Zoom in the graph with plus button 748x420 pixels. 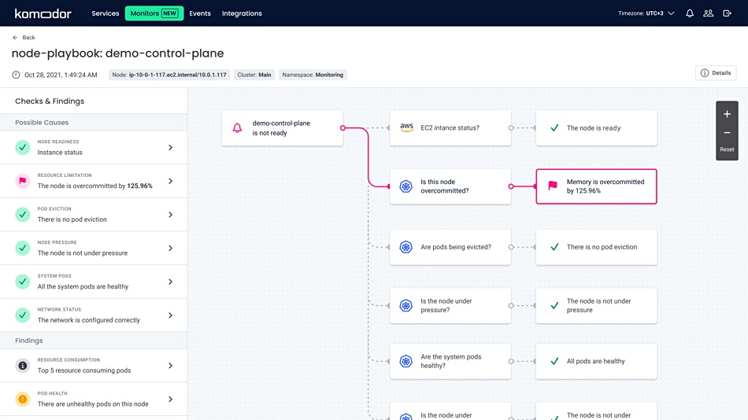[727, 114]
